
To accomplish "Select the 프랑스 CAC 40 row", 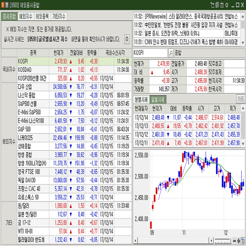I will 74,189.
